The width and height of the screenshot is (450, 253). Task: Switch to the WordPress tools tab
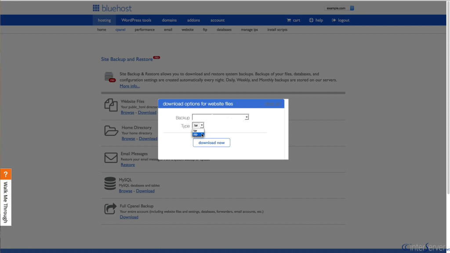[x=136, y=20]
